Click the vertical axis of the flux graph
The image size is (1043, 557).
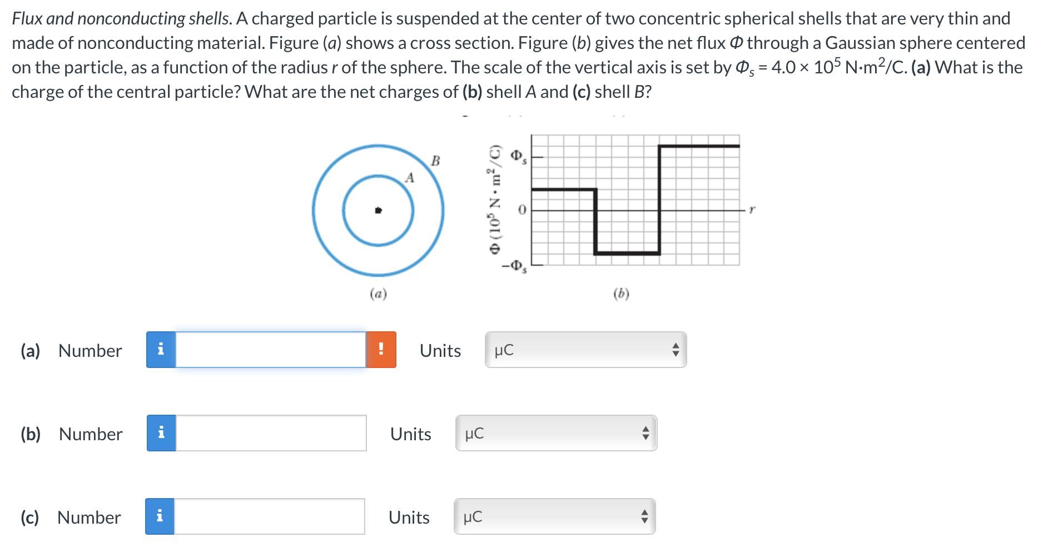[532, 200]
